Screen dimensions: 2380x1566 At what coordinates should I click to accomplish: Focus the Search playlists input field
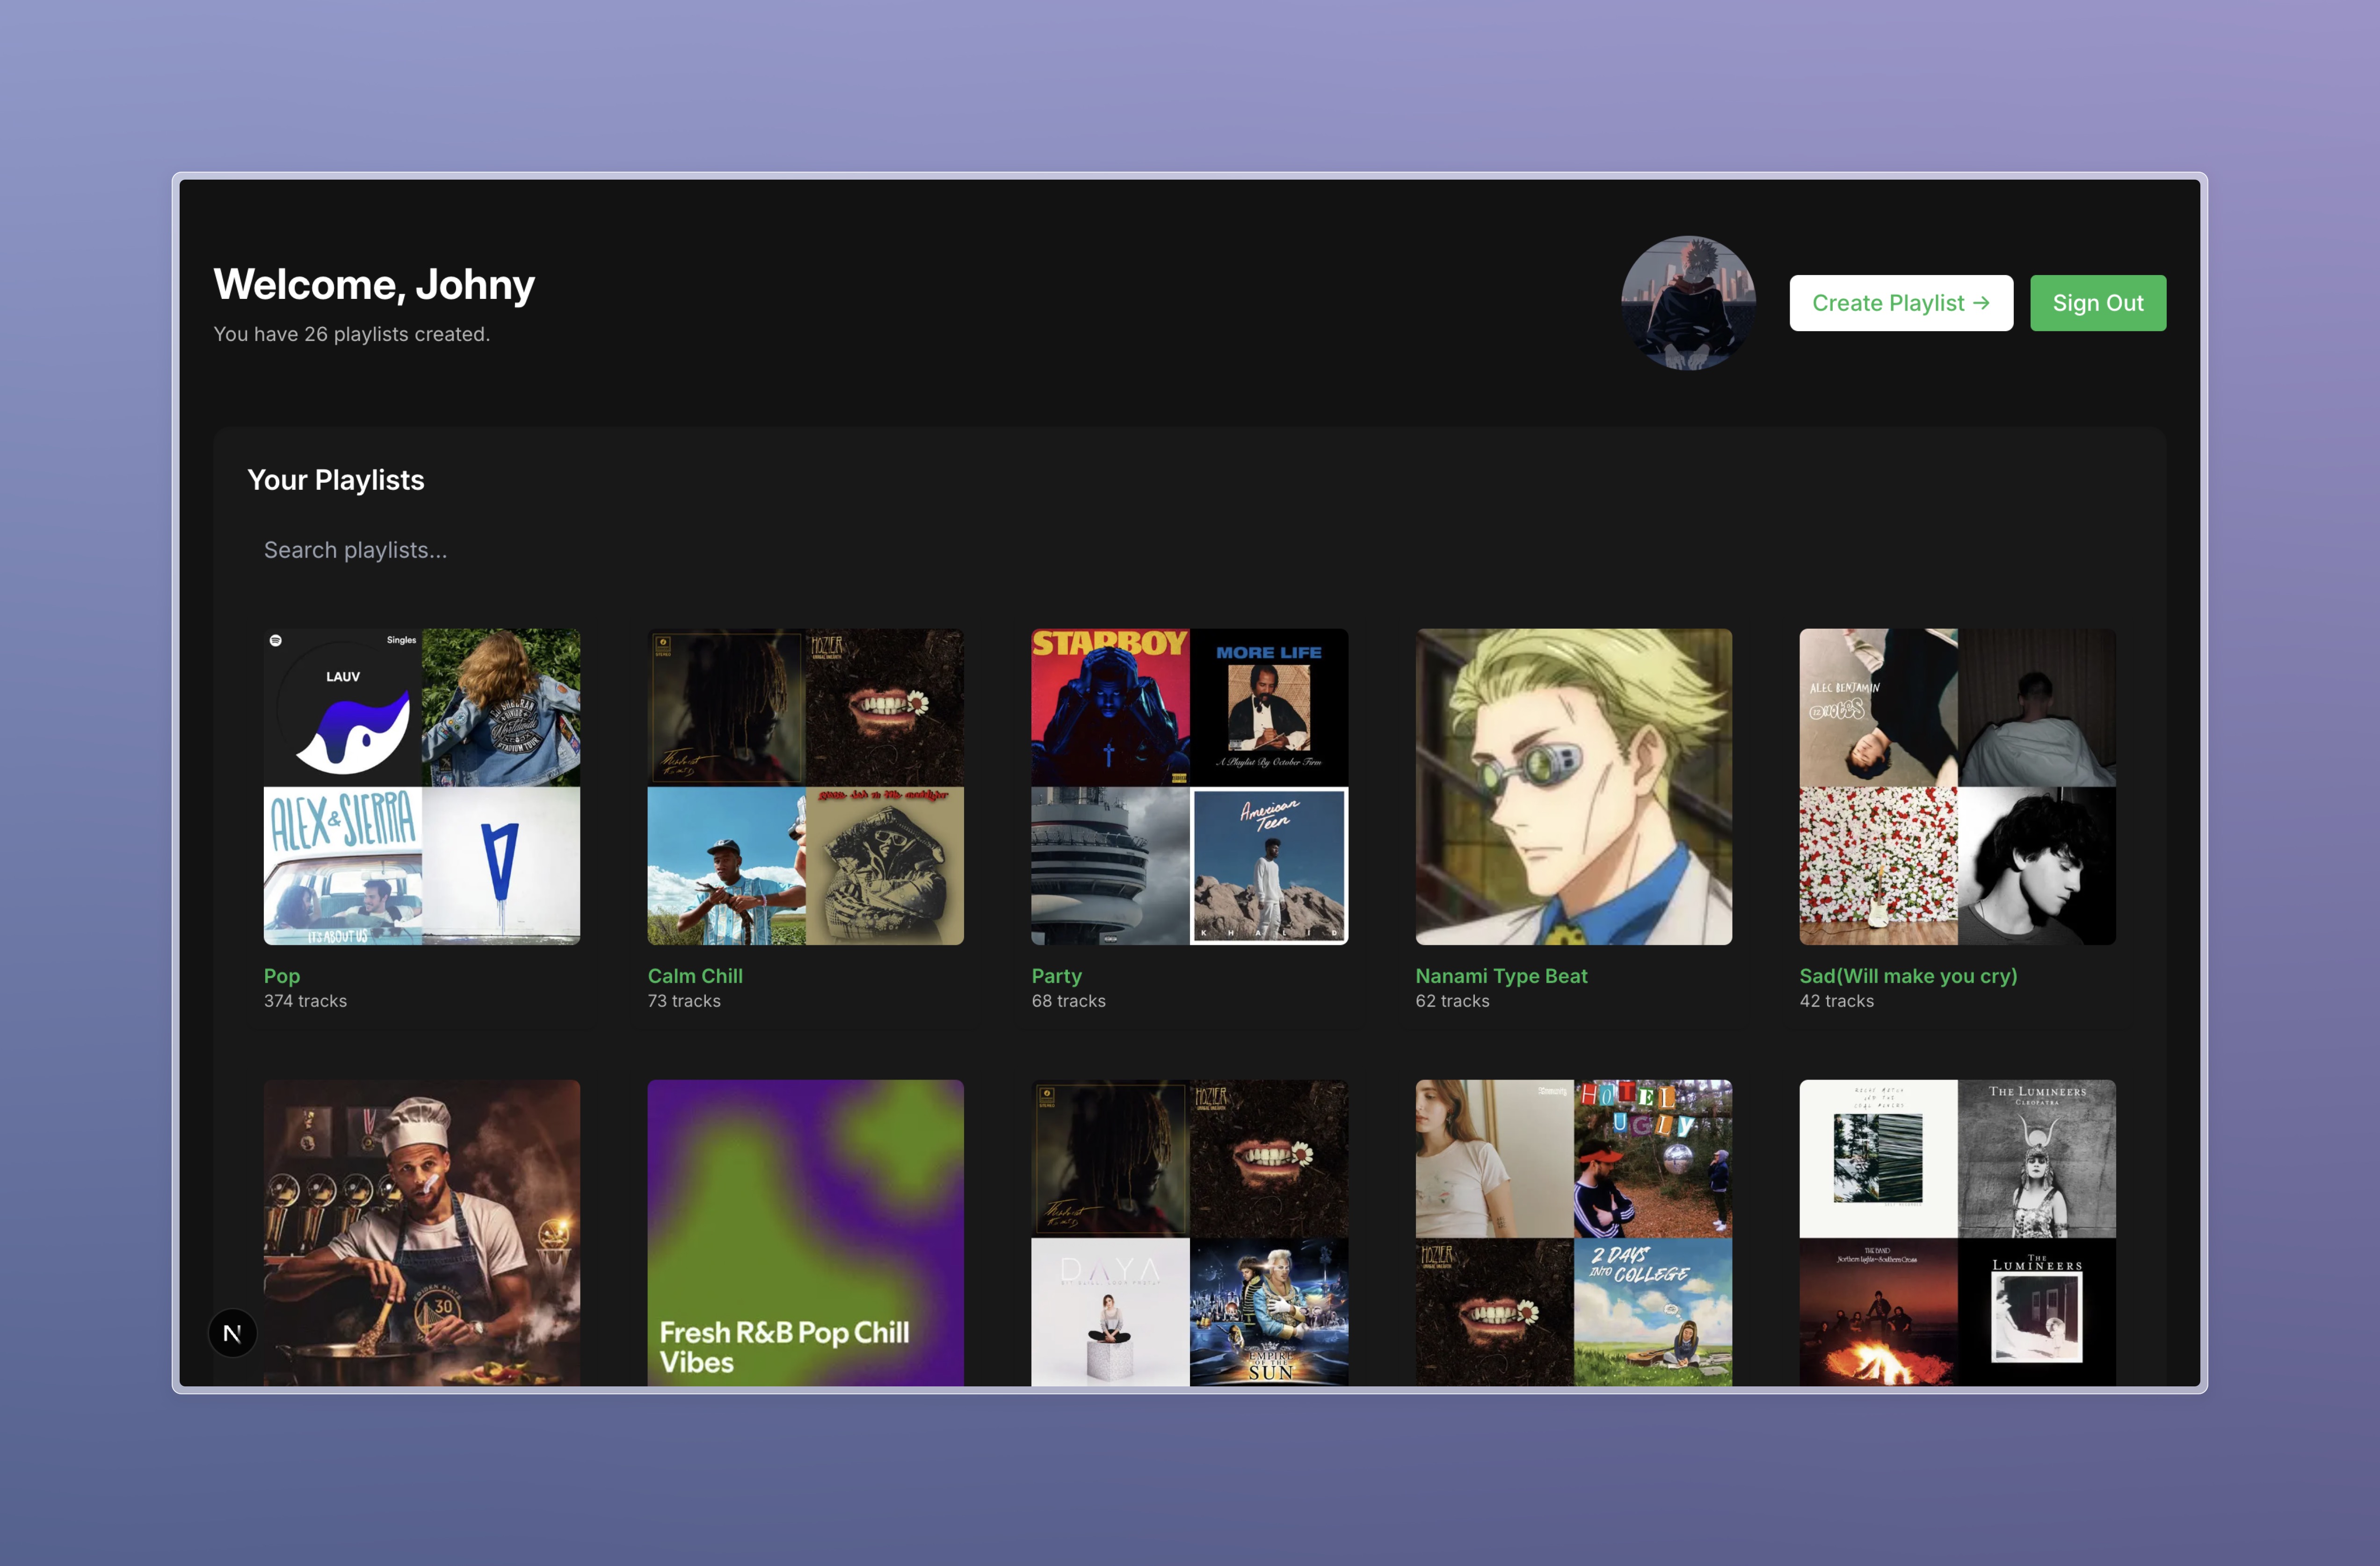click(1189, 550)
